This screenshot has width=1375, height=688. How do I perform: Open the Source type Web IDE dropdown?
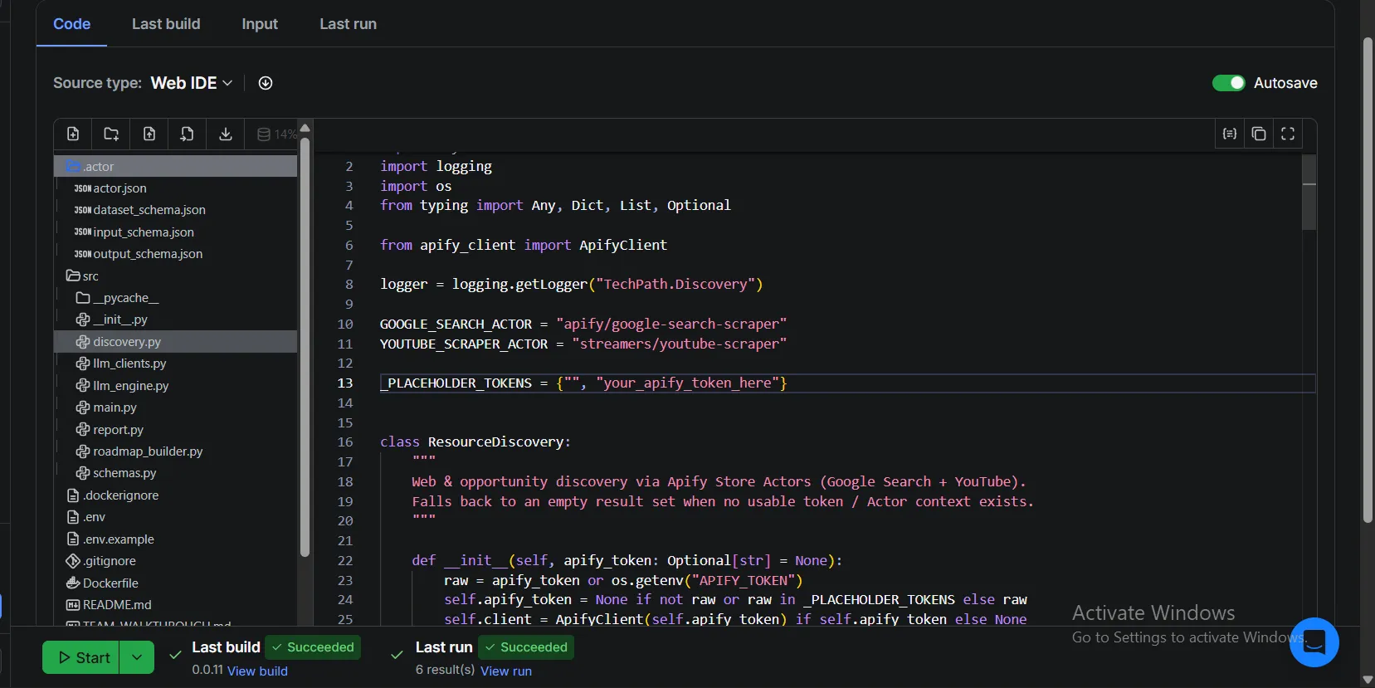pos(192,83)
